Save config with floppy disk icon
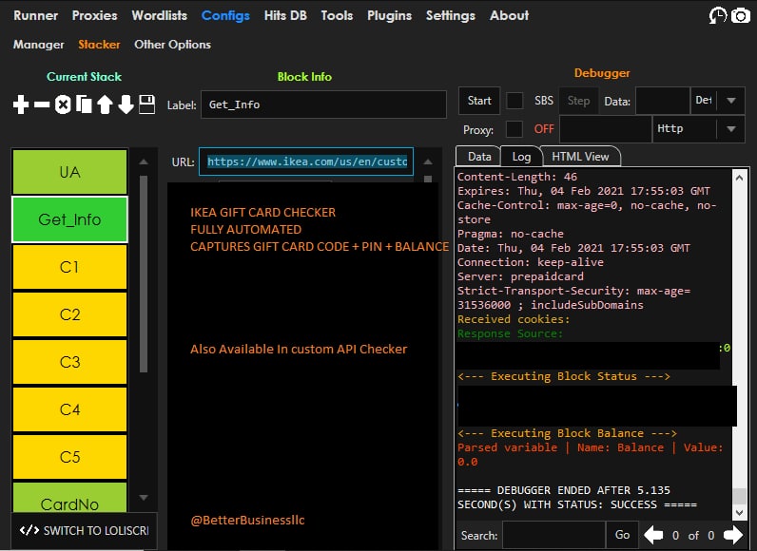 tap(146, 104)
